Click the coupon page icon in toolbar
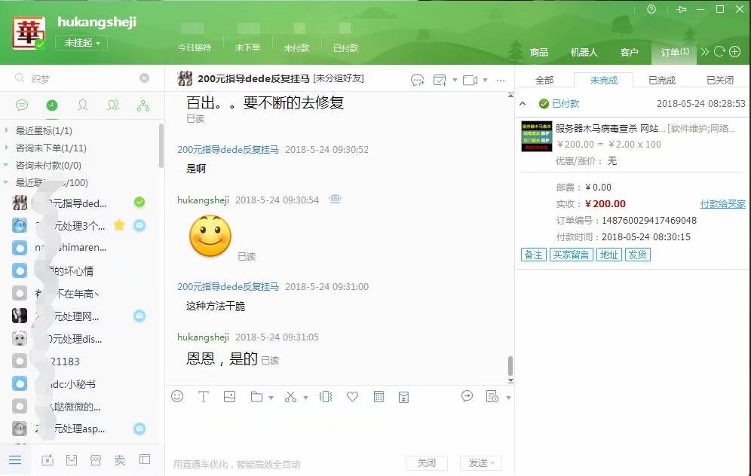Viewport: 751px width, 476px height. 403,397
